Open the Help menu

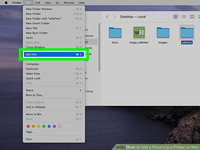tap(82, 3)
